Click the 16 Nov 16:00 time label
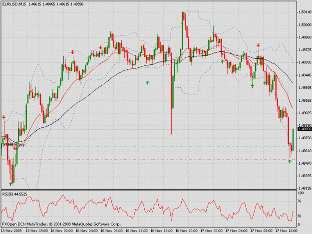 [x=162, y=231]
